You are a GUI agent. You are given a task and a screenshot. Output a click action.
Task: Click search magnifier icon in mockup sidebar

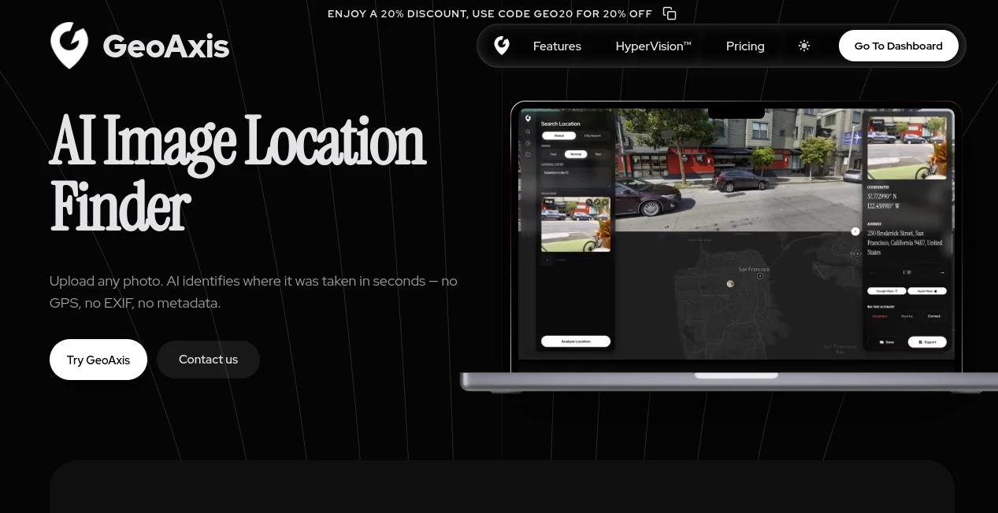tap(528, 131)
